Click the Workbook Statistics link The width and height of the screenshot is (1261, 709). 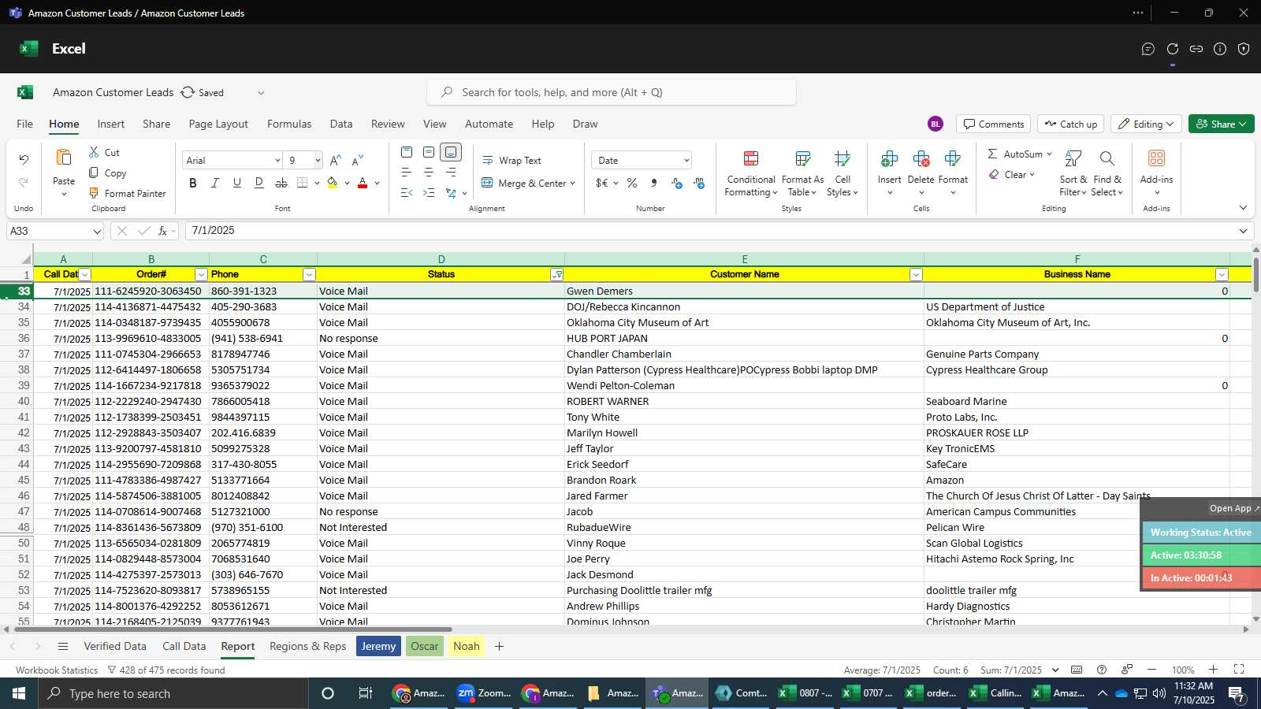click(57, 670)
